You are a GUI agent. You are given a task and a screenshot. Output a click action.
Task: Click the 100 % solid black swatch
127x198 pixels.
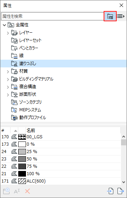pyautogui.click(x=22, y=174)
